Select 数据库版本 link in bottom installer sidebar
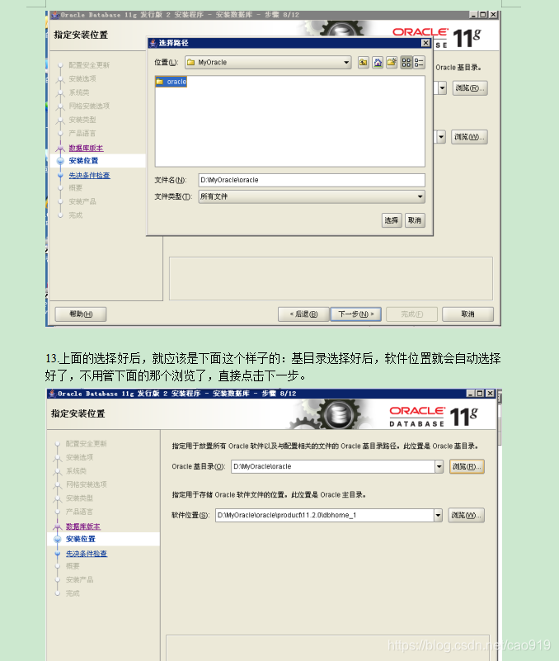This screenshot has height=661, width=559. (83, 526)
